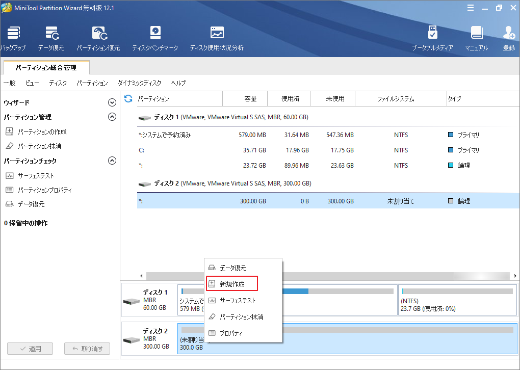Open the マニュアル icon
This screenshot has width=520, height=370.
pyautogui.click(x=477, y=36)
